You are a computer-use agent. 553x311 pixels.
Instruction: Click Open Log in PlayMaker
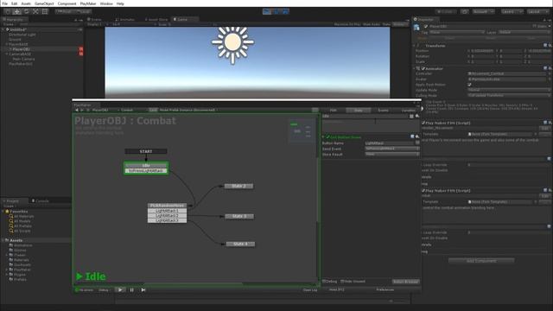310,290
